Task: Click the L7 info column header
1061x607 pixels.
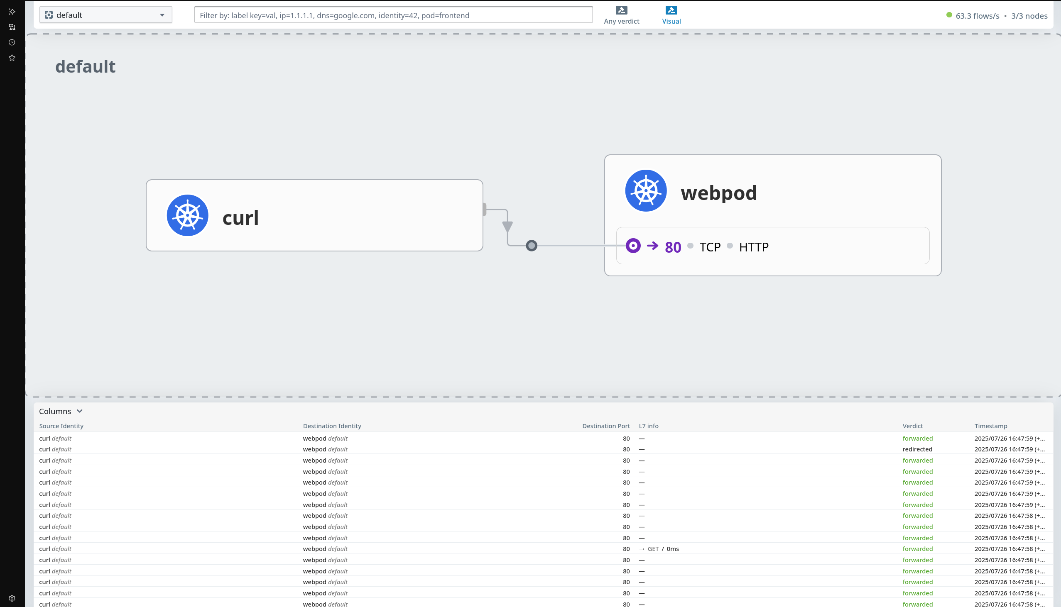Action: pyautogui.click(x=648, y=426)
